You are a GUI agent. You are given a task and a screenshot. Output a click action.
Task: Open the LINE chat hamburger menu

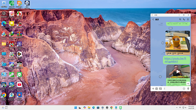click(188, 20)
